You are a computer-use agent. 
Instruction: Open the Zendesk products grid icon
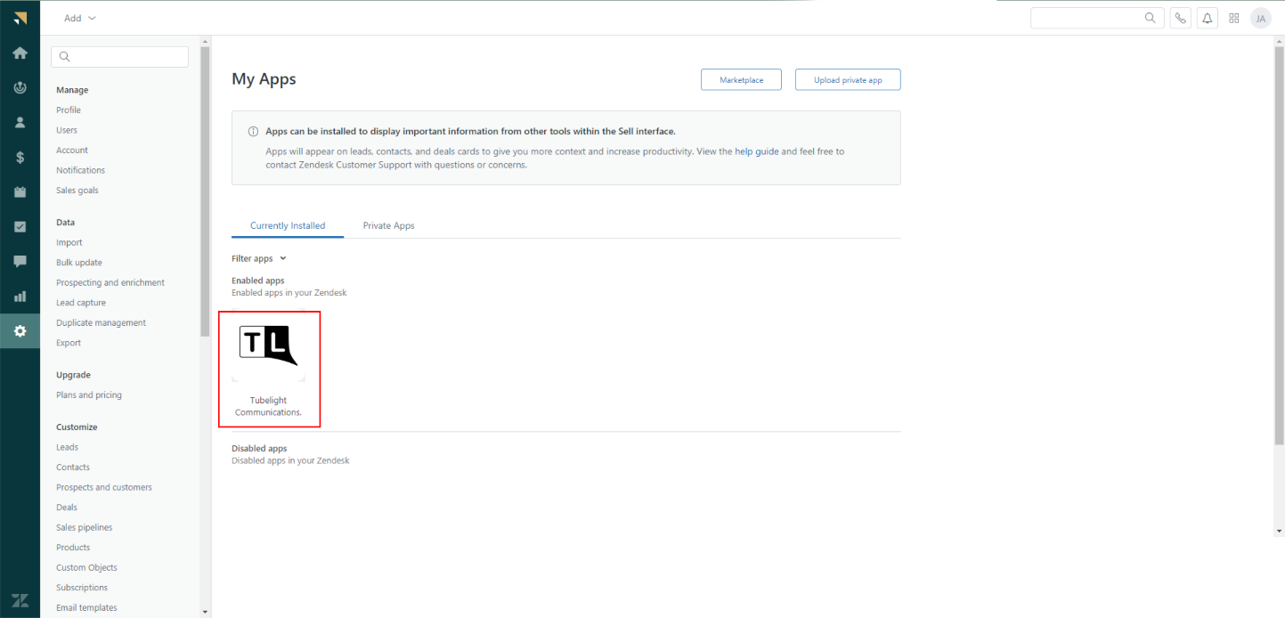(x=1234, y=18)
